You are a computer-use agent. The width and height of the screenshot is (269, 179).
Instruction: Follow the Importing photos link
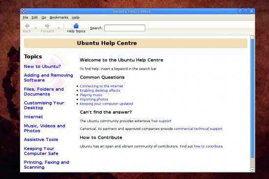pyautogui.click(x=94, y=99)
